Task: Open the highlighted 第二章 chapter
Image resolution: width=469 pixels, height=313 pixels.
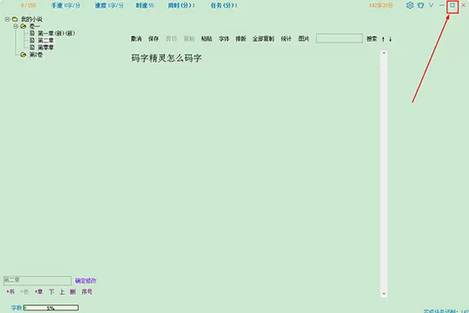Action: [x=46, y=41]
